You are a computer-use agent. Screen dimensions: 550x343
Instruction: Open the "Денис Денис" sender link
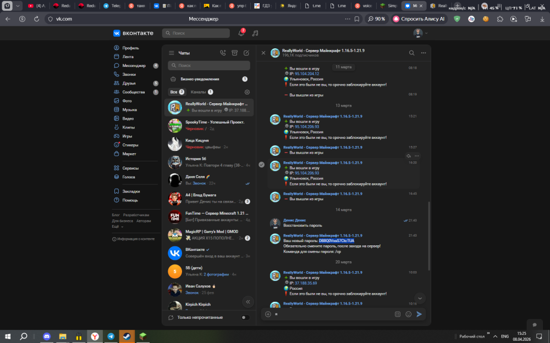(294, 220)
